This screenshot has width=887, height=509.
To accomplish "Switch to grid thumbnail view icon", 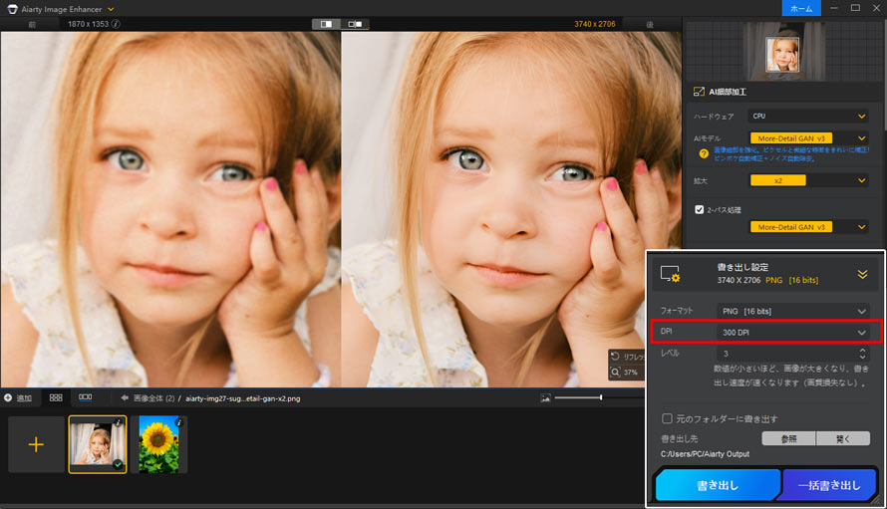I will tap(56, 397).
